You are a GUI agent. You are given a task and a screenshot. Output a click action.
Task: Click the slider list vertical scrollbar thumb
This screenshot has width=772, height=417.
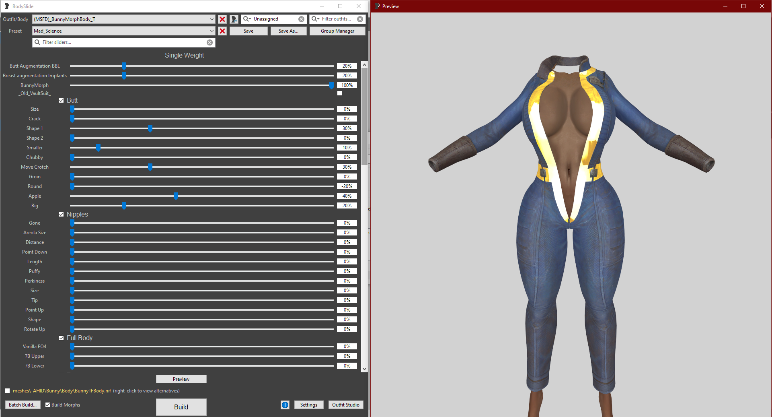pos(364,117)
